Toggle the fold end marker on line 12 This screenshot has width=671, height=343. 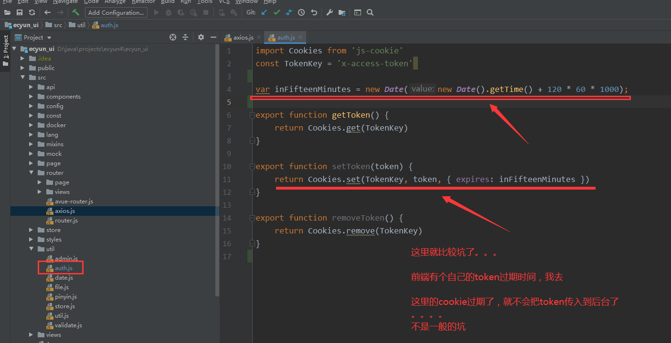pyautogui.click(x=252, y=192)
